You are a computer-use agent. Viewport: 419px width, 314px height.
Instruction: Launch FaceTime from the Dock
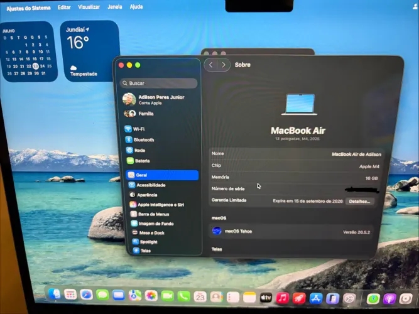pyautogui.click(x=168, y=296)
